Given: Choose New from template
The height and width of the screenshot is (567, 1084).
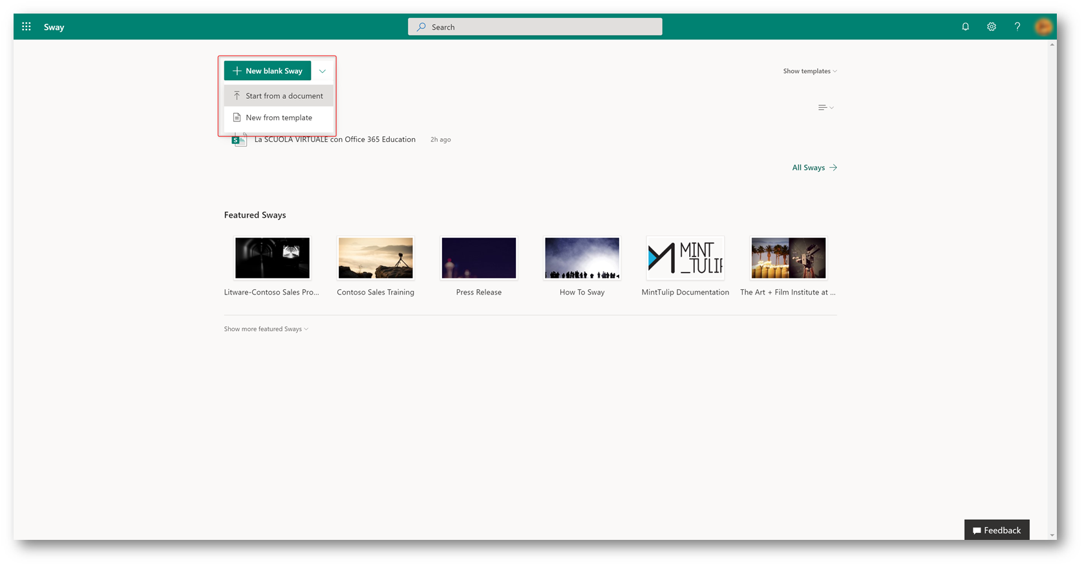Looking at the screenshot, I should [x=279, y=118].
